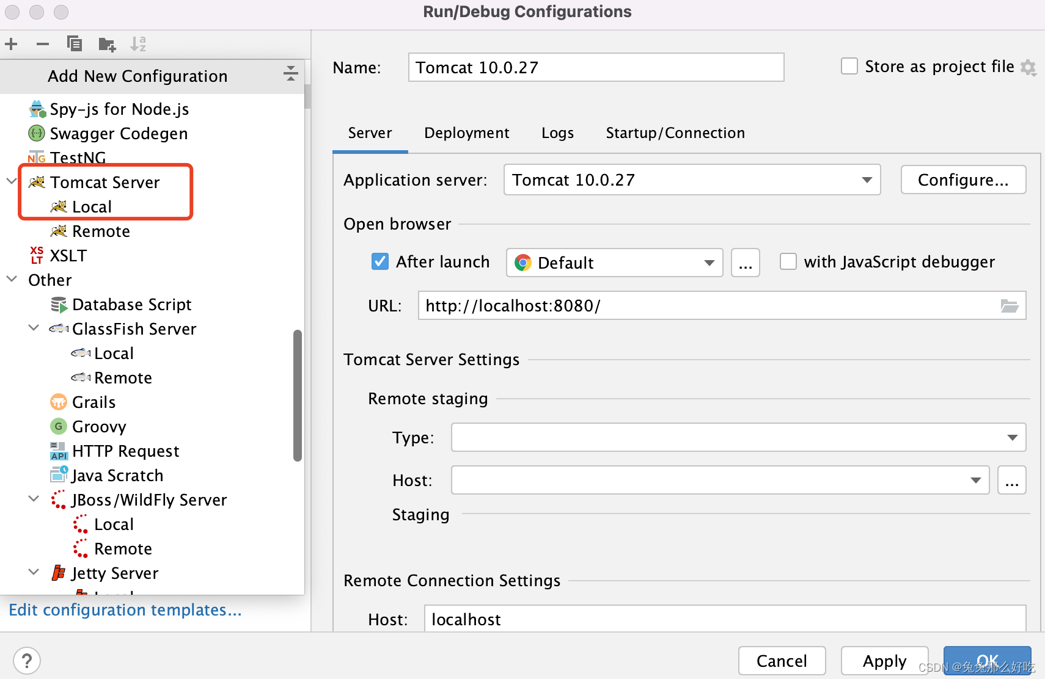Click the configuration list vertical scrollbar

[298, 396]
